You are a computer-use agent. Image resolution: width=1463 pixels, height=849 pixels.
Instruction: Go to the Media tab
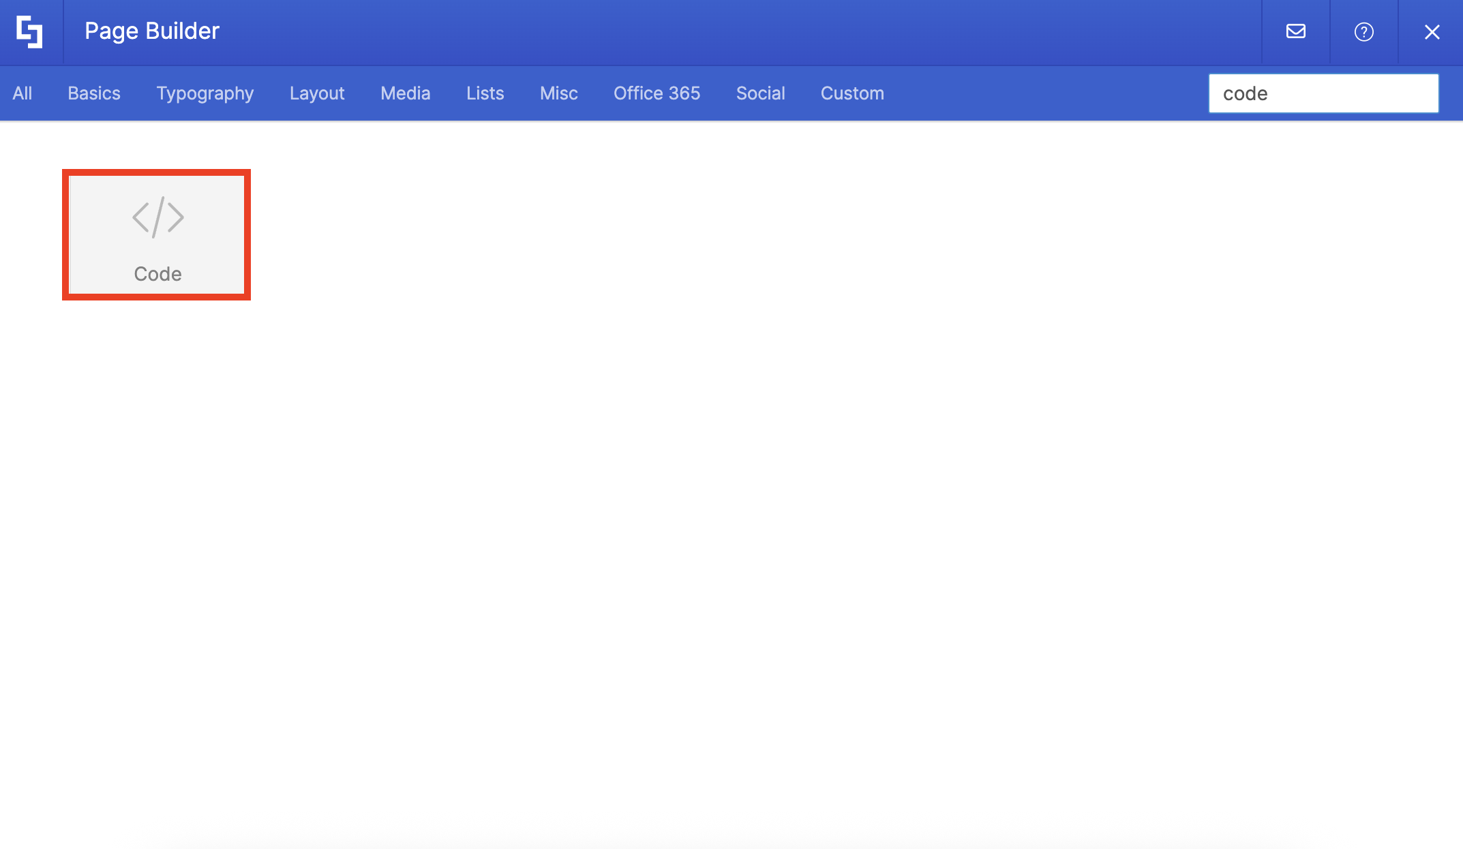point(405,93)
